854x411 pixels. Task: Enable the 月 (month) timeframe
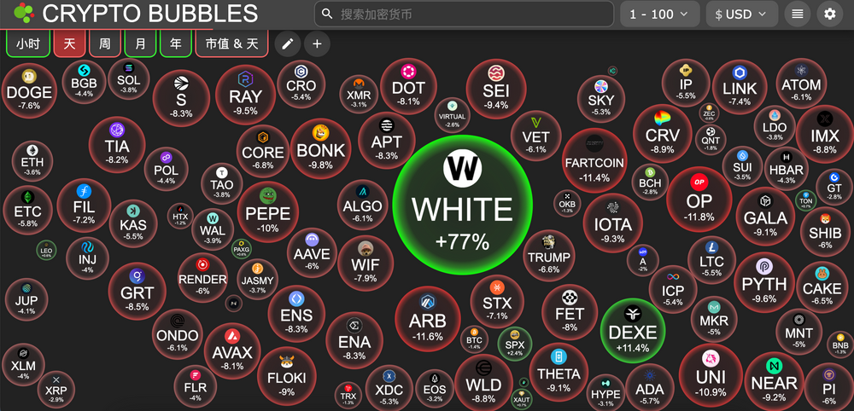pyautogui.click(x=140, y=43)
